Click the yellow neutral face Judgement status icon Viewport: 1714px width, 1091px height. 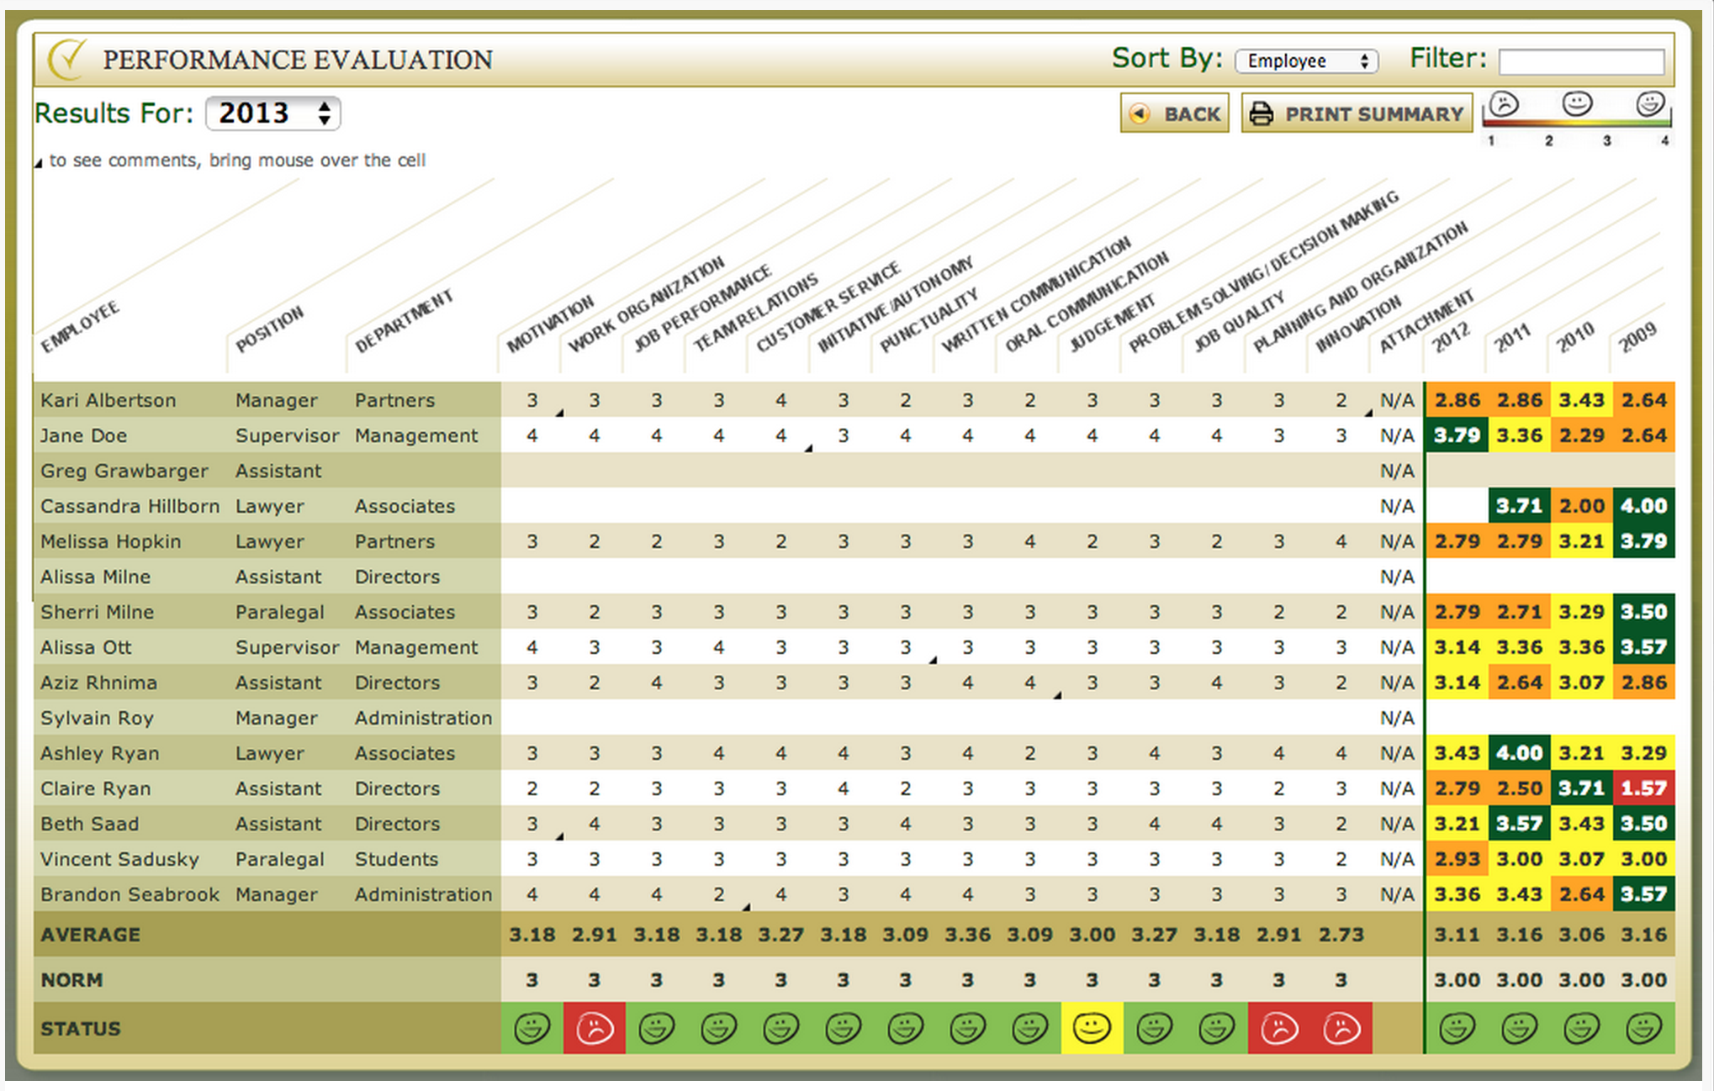pyautogui.click(x=1092, y=1028)
